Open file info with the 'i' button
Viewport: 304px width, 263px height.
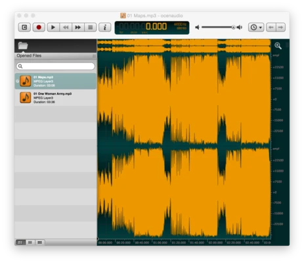click(x=105, y=28)
